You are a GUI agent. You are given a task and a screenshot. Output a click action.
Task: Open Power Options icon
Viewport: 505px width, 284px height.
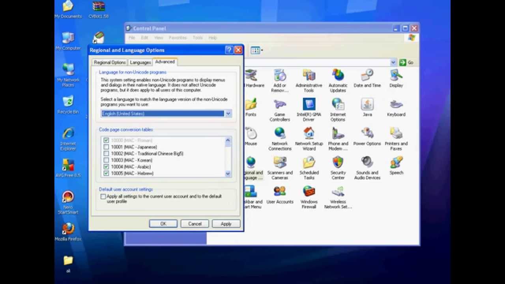pos(367,136)
